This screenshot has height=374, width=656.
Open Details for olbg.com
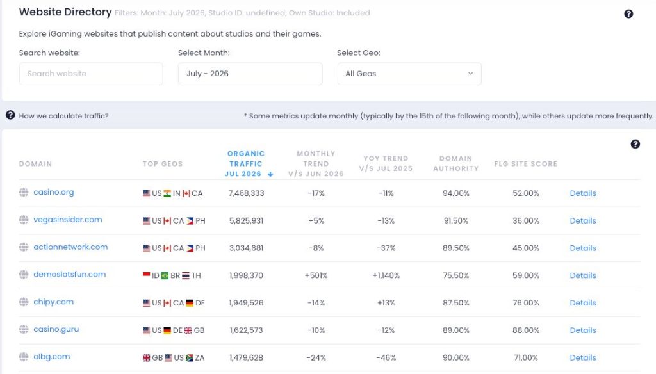pyautogui.click(x=583, y=358)
